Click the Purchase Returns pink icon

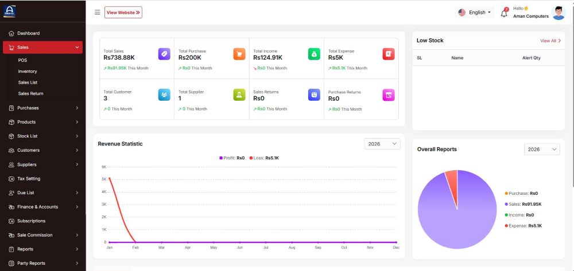[389, 95]
